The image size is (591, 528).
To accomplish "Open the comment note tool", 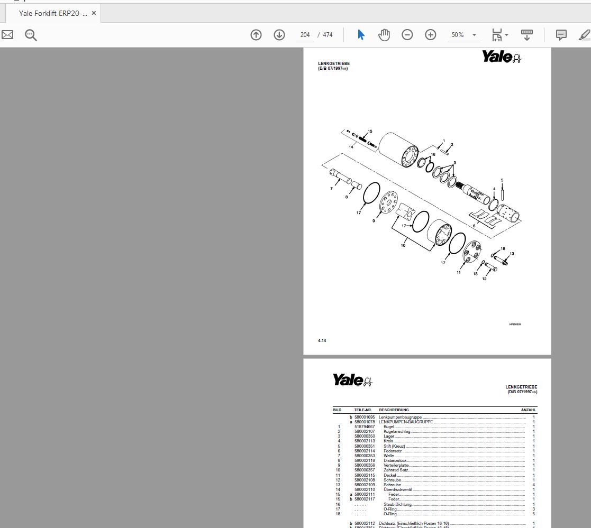I will [560, 35].
